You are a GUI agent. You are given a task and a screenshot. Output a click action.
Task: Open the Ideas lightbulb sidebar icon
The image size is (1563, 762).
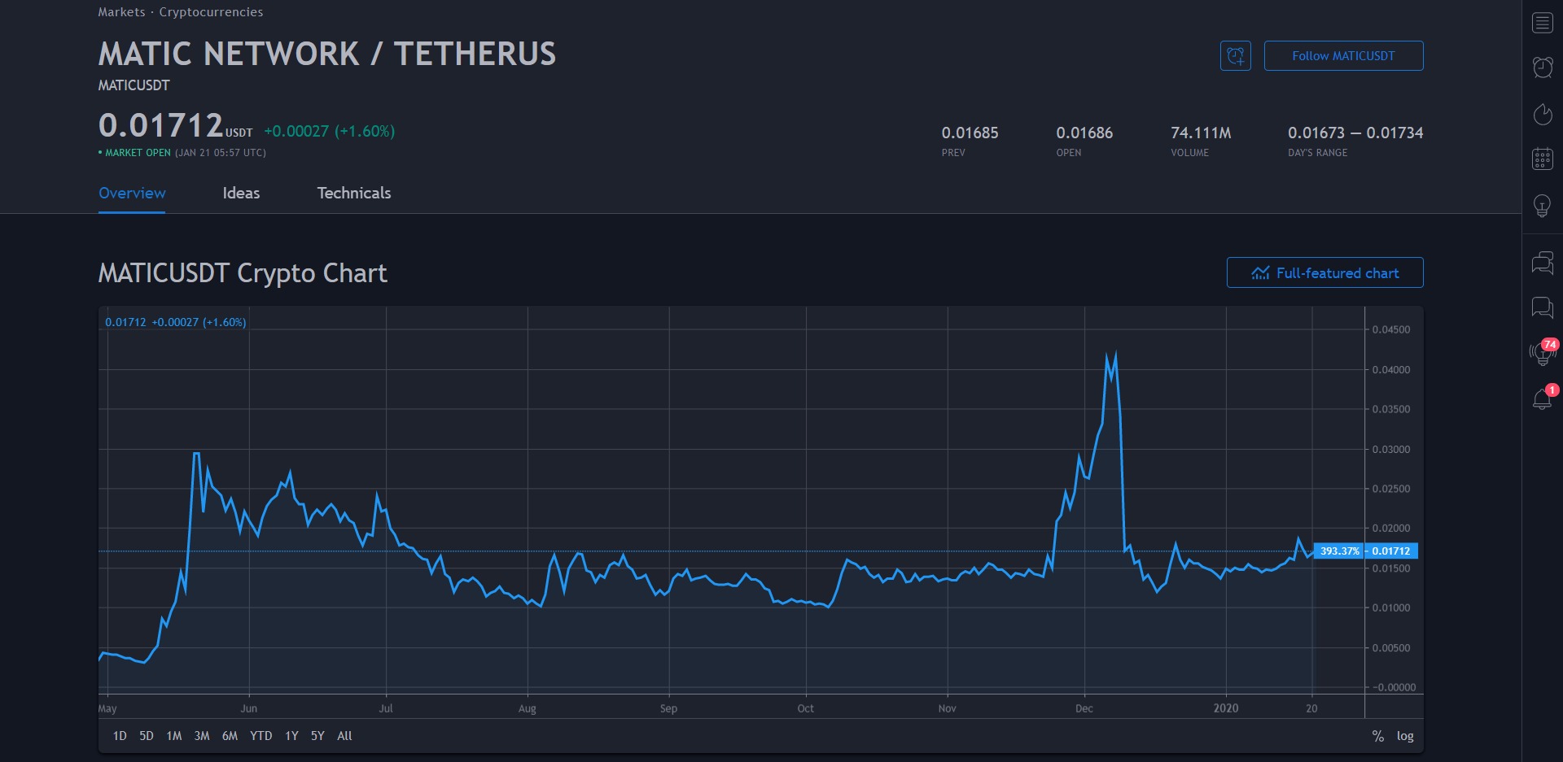[x=1542, y=206]
